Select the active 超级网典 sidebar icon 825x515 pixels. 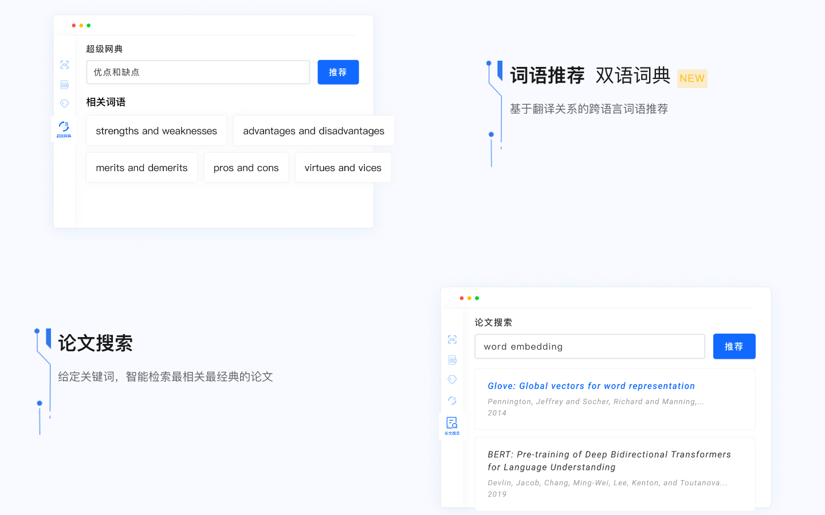(64, 129)
